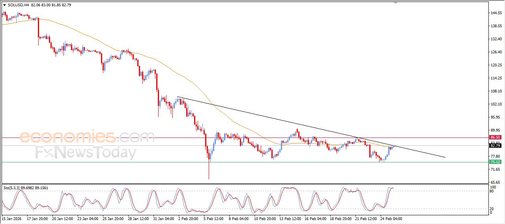Click the gray chart shift triangle marker
Viewport: 505px width, 224px height.
[x=395, y=3]
